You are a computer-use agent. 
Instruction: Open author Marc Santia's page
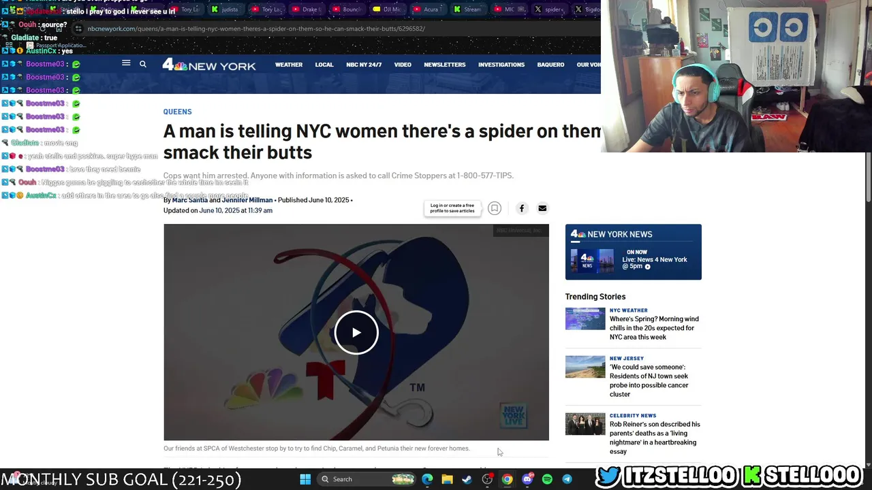[x=189, y=200]
